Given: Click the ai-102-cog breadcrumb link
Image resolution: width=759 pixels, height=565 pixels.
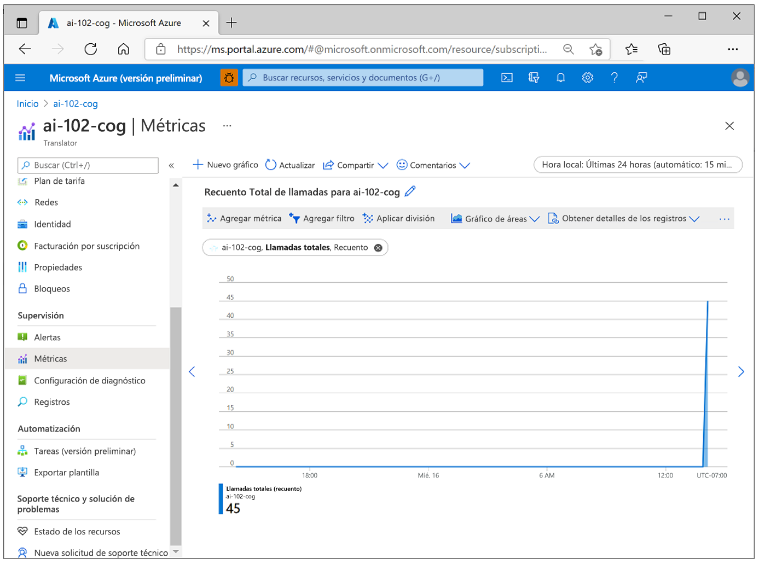Looking at the screenshot, I should 76,104.
